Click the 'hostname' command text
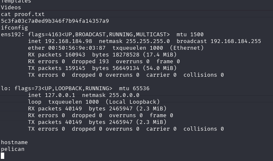The image size is (273, 161). click(x=14, y=142)
